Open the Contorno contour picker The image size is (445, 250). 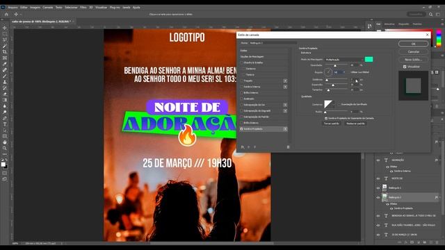pyautogui.click(x=329, y=104)
